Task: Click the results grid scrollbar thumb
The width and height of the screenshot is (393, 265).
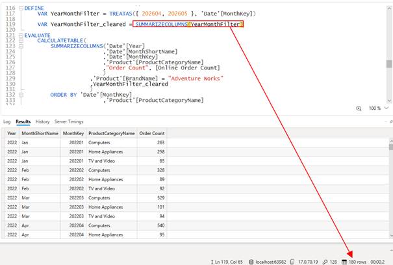Action: [x=391, y=147]
